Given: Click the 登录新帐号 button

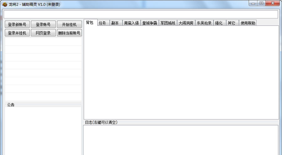Looking at the screenshot, I should (x=17, y=24).
